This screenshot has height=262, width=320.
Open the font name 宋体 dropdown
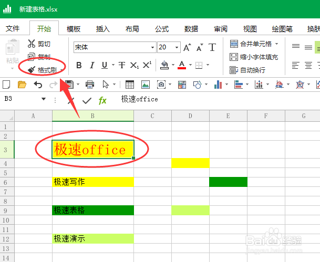click(x=152, y=47)
